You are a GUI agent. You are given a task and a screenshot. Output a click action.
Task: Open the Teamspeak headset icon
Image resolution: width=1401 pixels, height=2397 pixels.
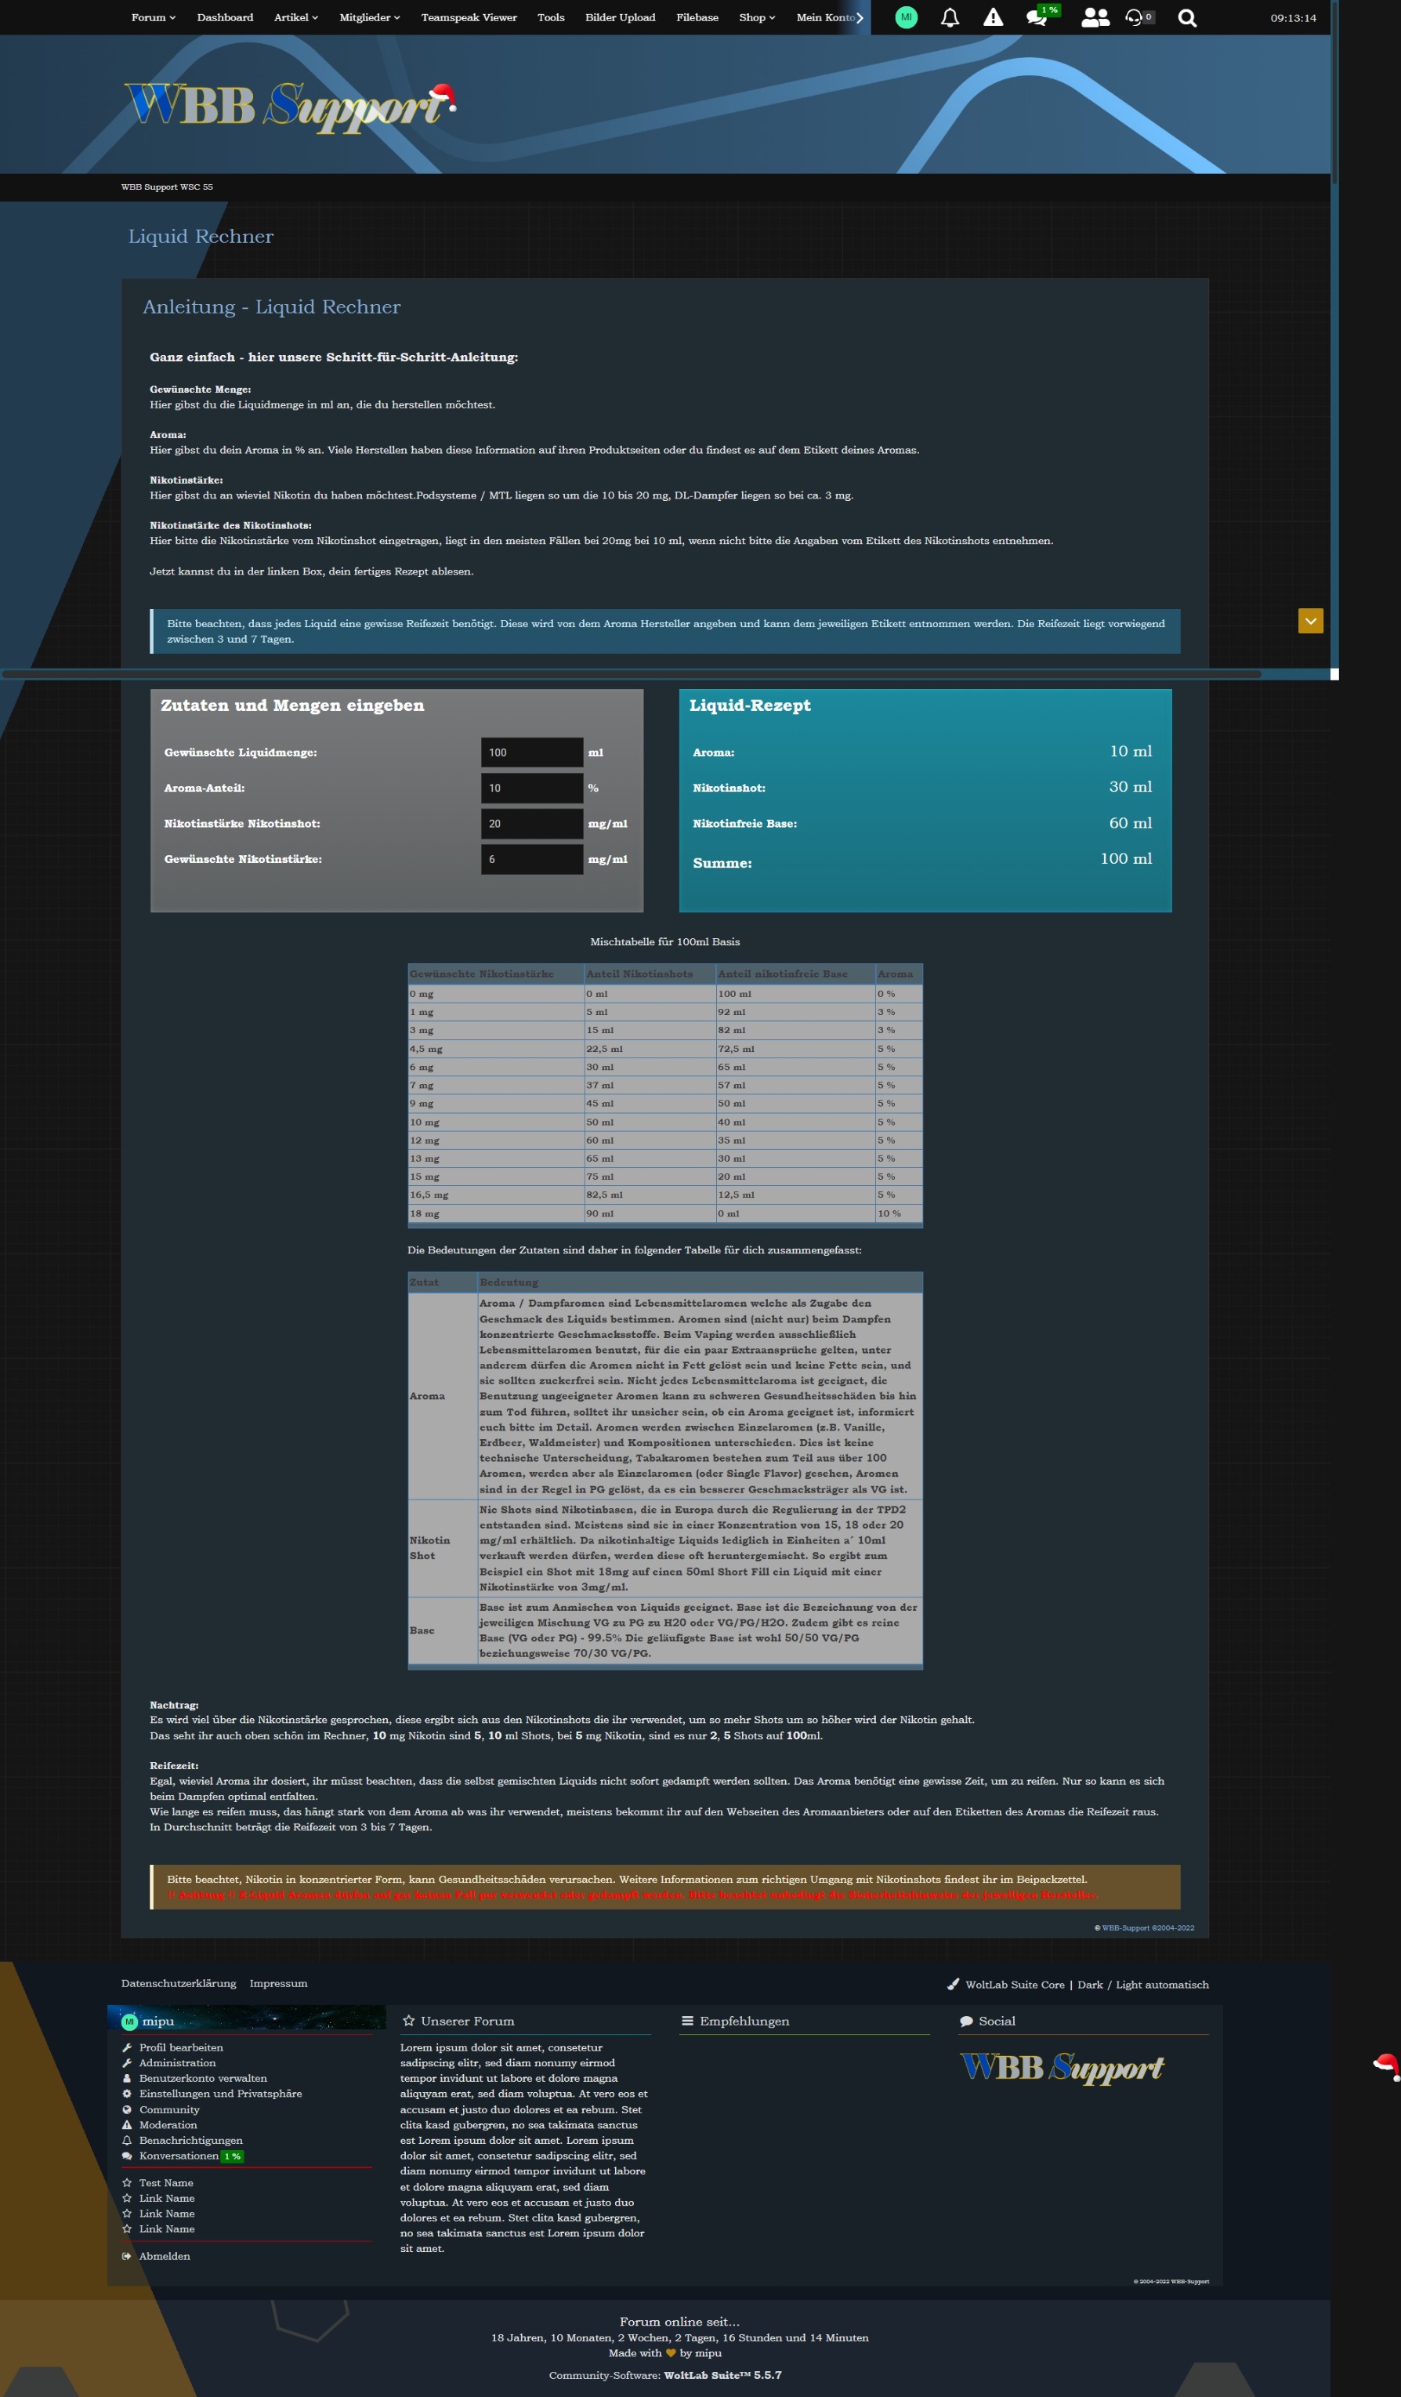(x=1134, y=17)
